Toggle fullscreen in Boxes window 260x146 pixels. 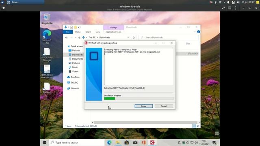pos(223,8)
